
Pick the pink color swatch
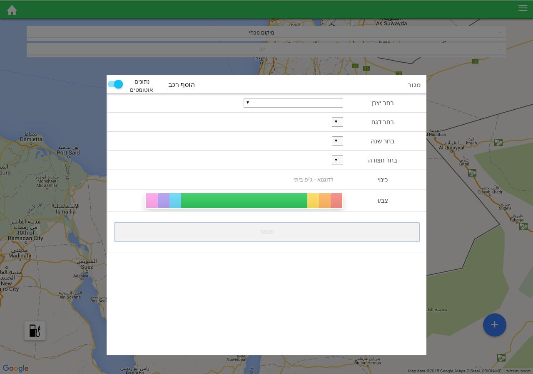(x=152, y=201)
